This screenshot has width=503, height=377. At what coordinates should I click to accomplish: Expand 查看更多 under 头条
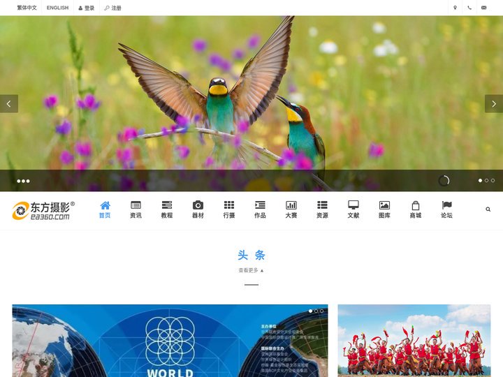pyautogui.click(x=251, y=270)
